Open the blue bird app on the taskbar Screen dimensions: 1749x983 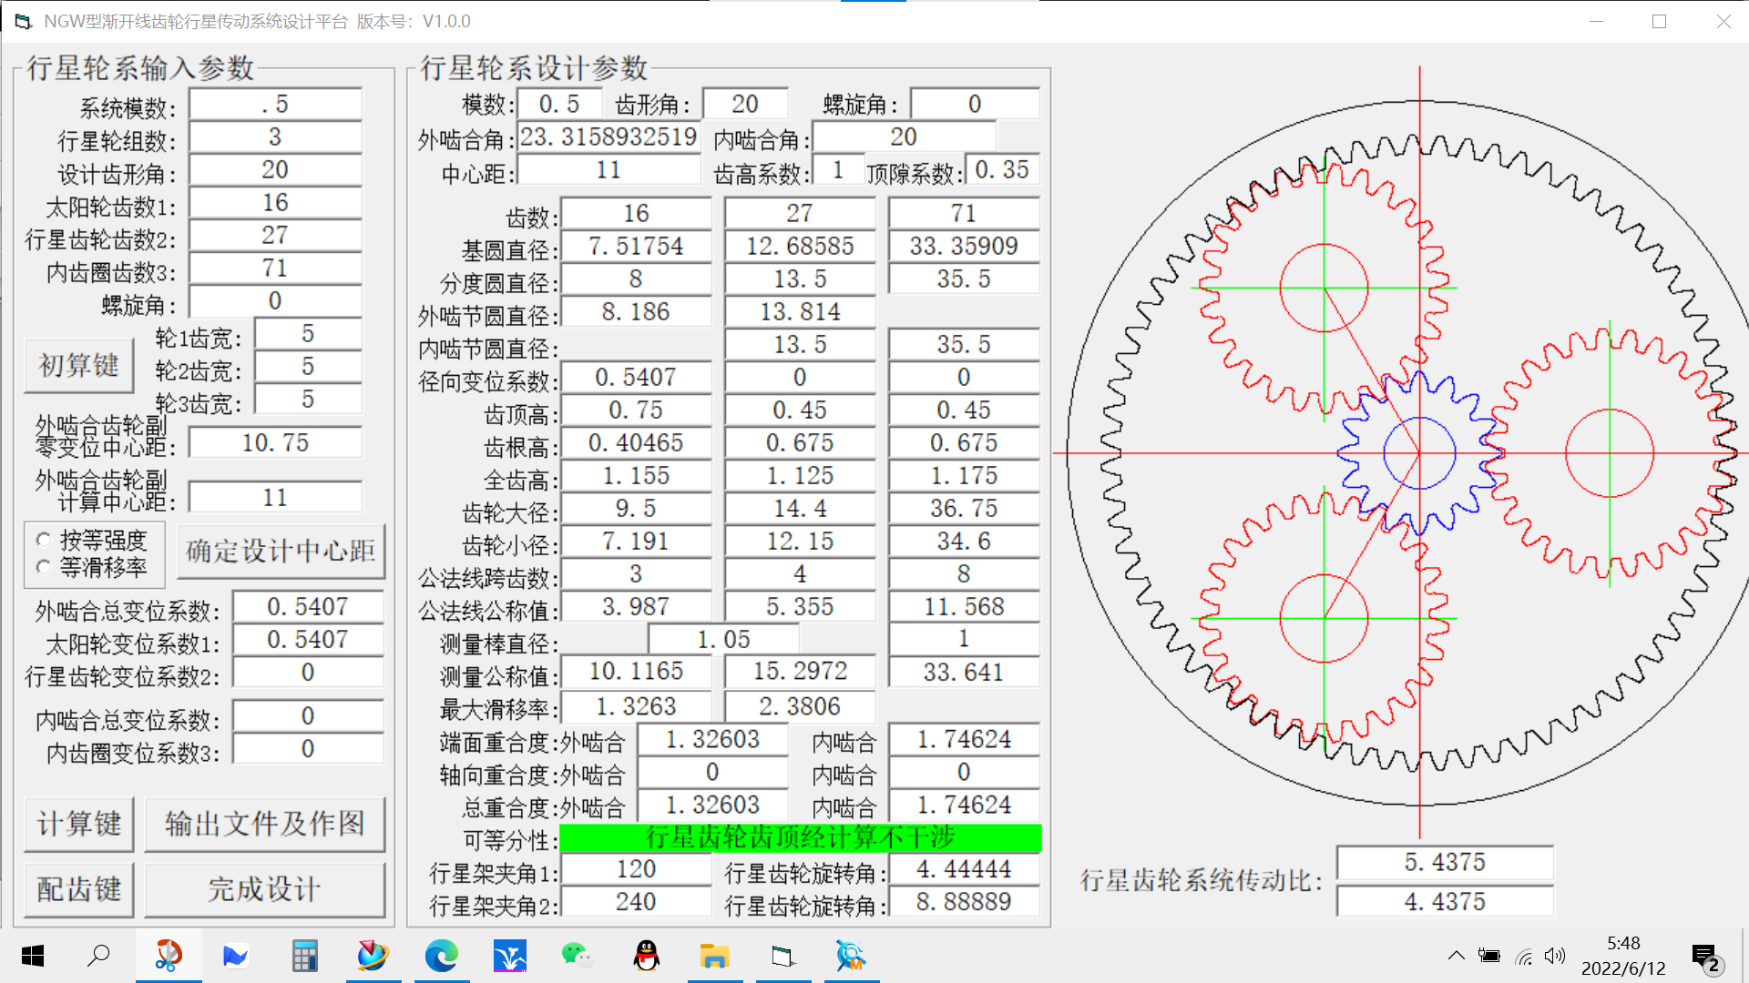pos(235,956)
